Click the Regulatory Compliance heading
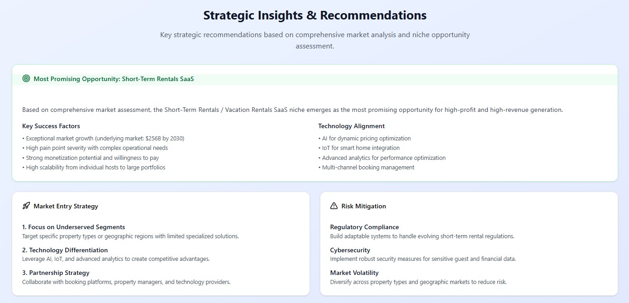This screenshot has width=629, height=303. click(364, 227)
